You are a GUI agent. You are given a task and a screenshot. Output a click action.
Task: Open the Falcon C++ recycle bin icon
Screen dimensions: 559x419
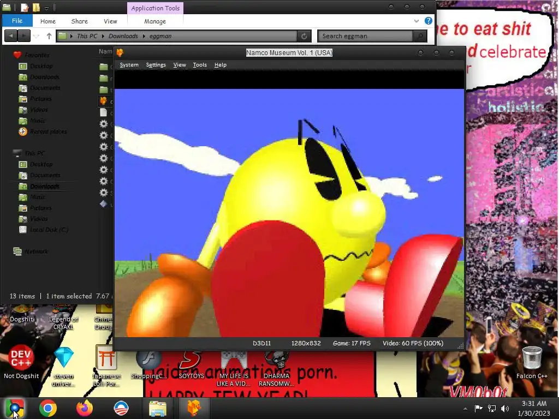coord(532,362)
